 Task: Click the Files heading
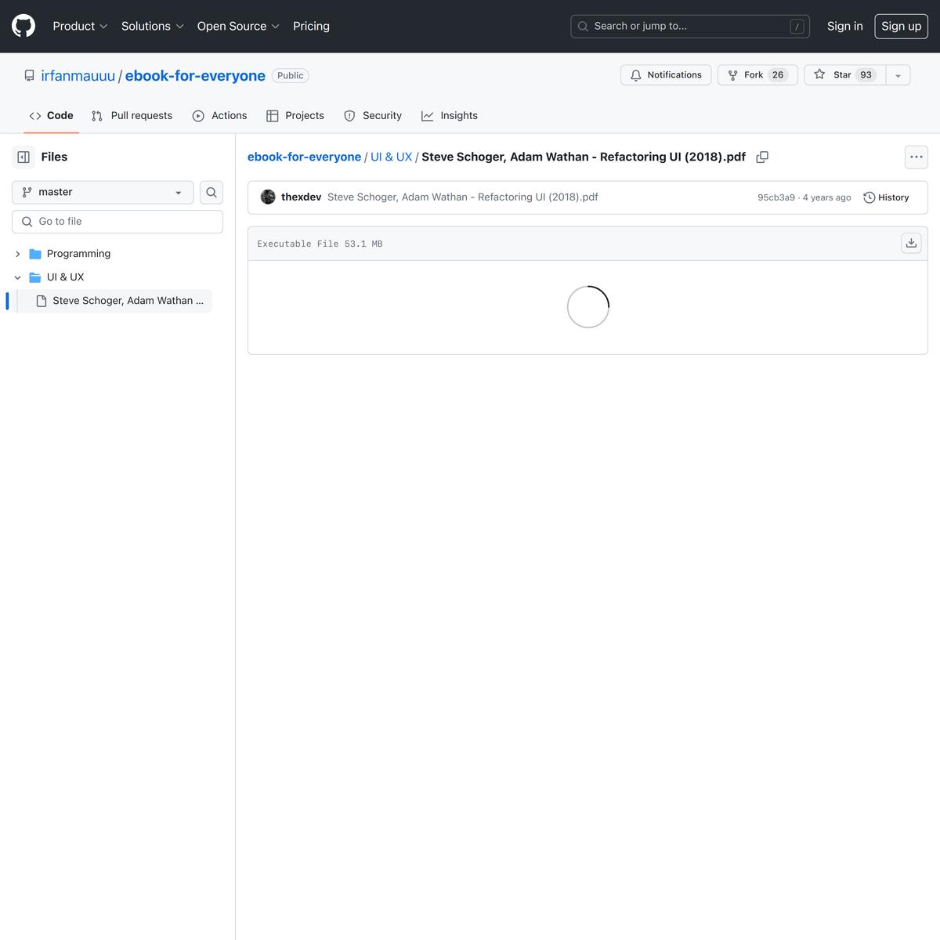point(54,157)
